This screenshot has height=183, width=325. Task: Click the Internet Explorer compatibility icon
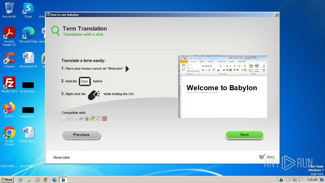point(81,118)
